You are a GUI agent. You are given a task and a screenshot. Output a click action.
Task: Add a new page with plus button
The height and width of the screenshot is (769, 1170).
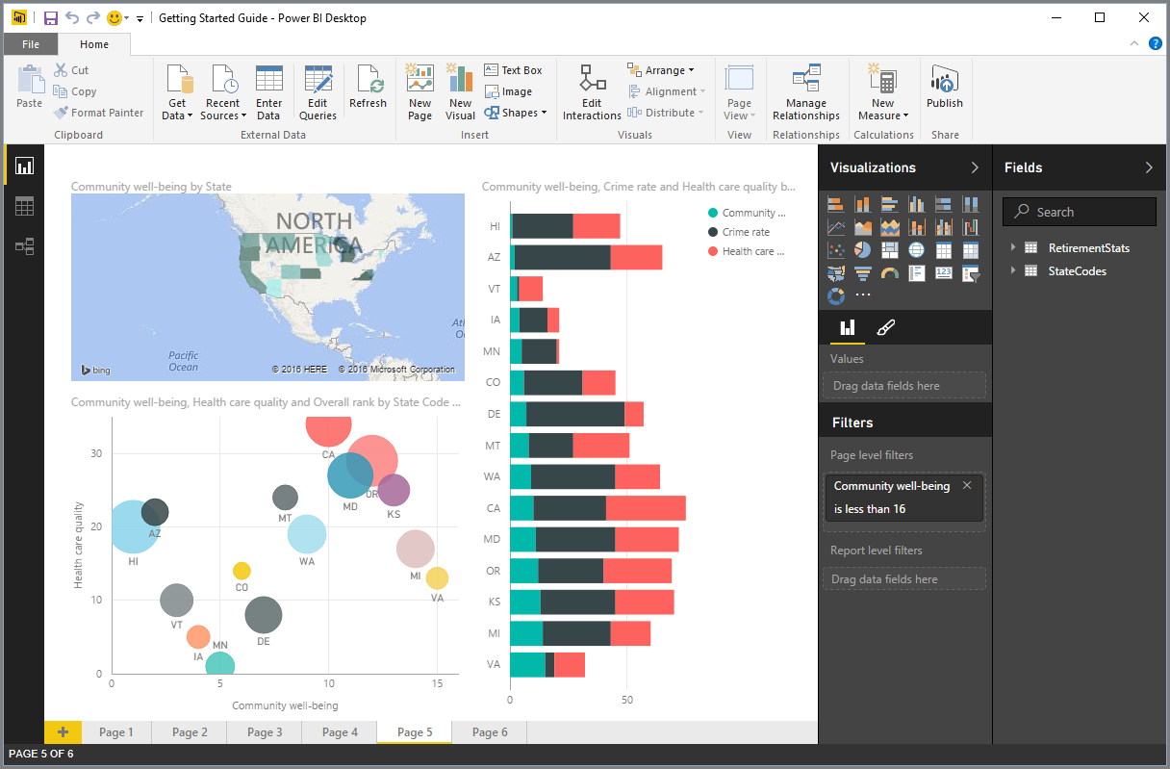coord(63,732)
